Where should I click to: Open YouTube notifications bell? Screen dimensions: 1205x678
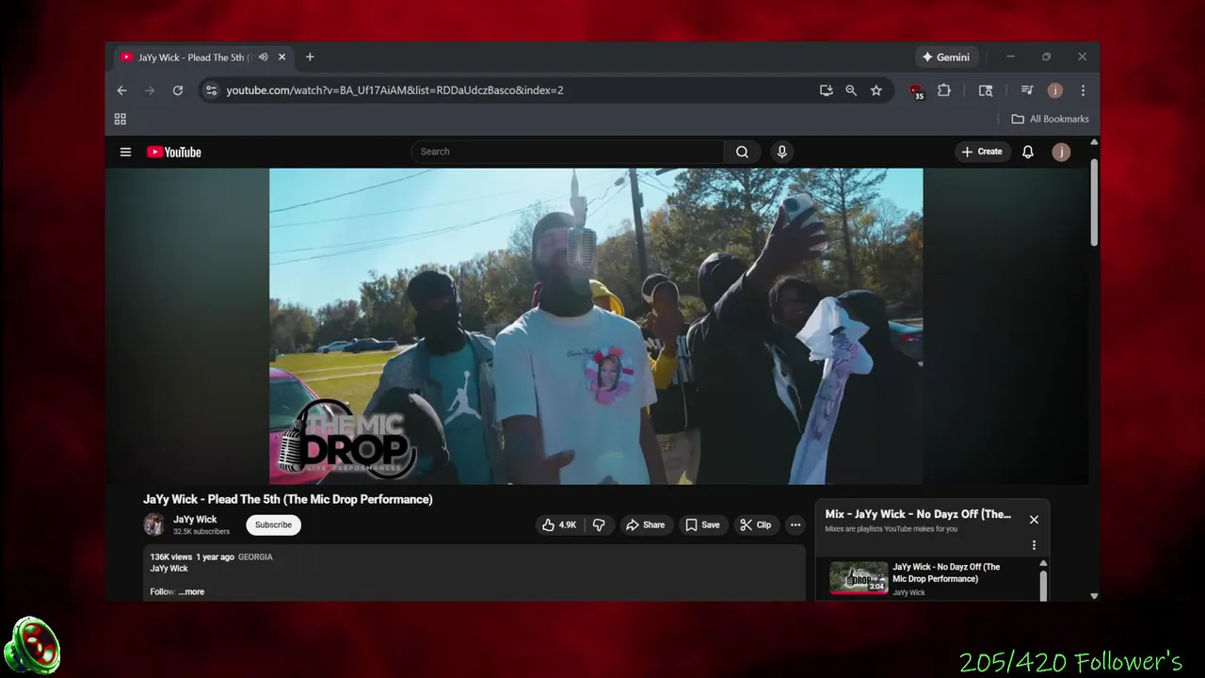pyautogui.click(x=1028, y=152)
